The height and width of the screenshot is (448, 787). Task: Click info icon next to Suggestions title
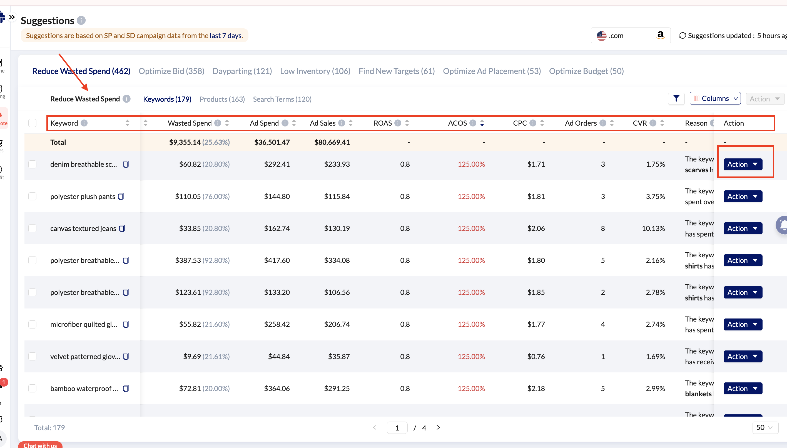pyautogui.click(x=81, y=20)
